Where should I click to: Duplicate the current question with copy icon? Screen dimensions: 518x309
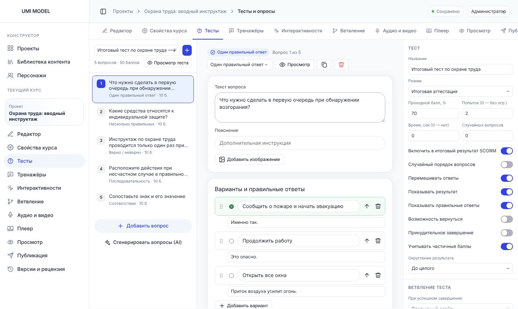click(324, 65)
